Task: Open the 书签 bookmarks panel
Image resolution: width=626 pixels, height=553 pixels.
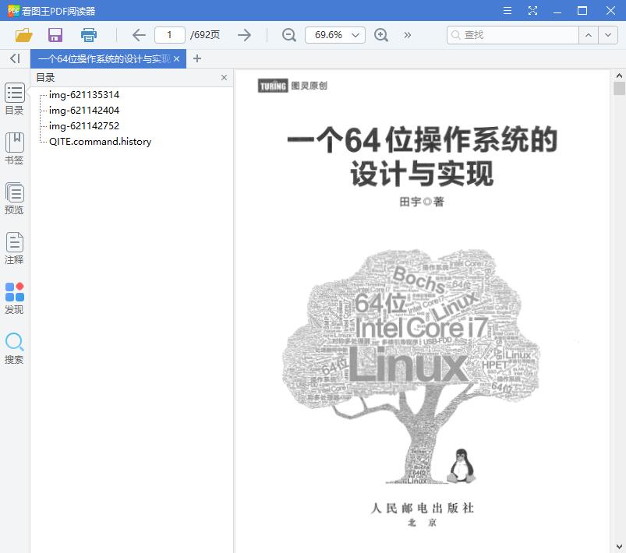Action: (15, 149)
